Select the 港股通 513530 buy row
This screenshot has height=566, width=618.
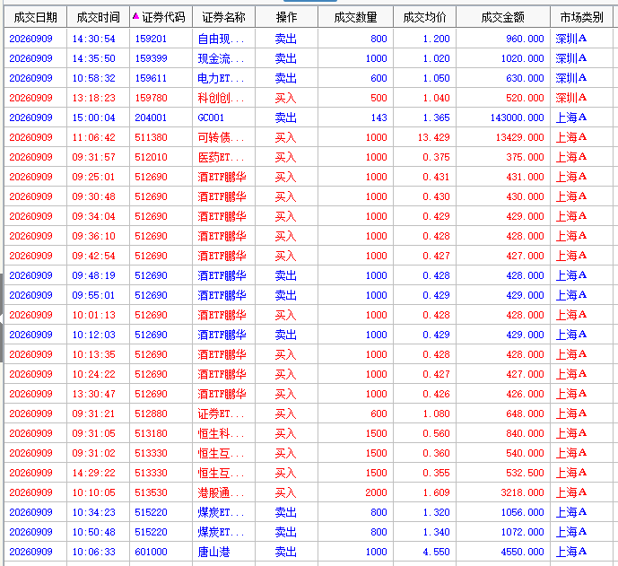click(x=309, y=492)
